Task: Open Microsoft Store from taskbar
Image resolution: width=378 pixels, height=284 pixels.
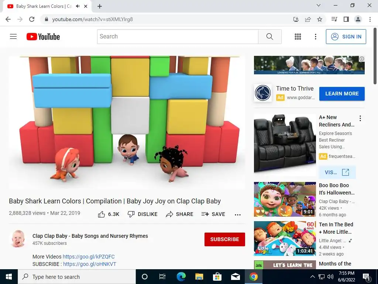Action: click(217, 277)
